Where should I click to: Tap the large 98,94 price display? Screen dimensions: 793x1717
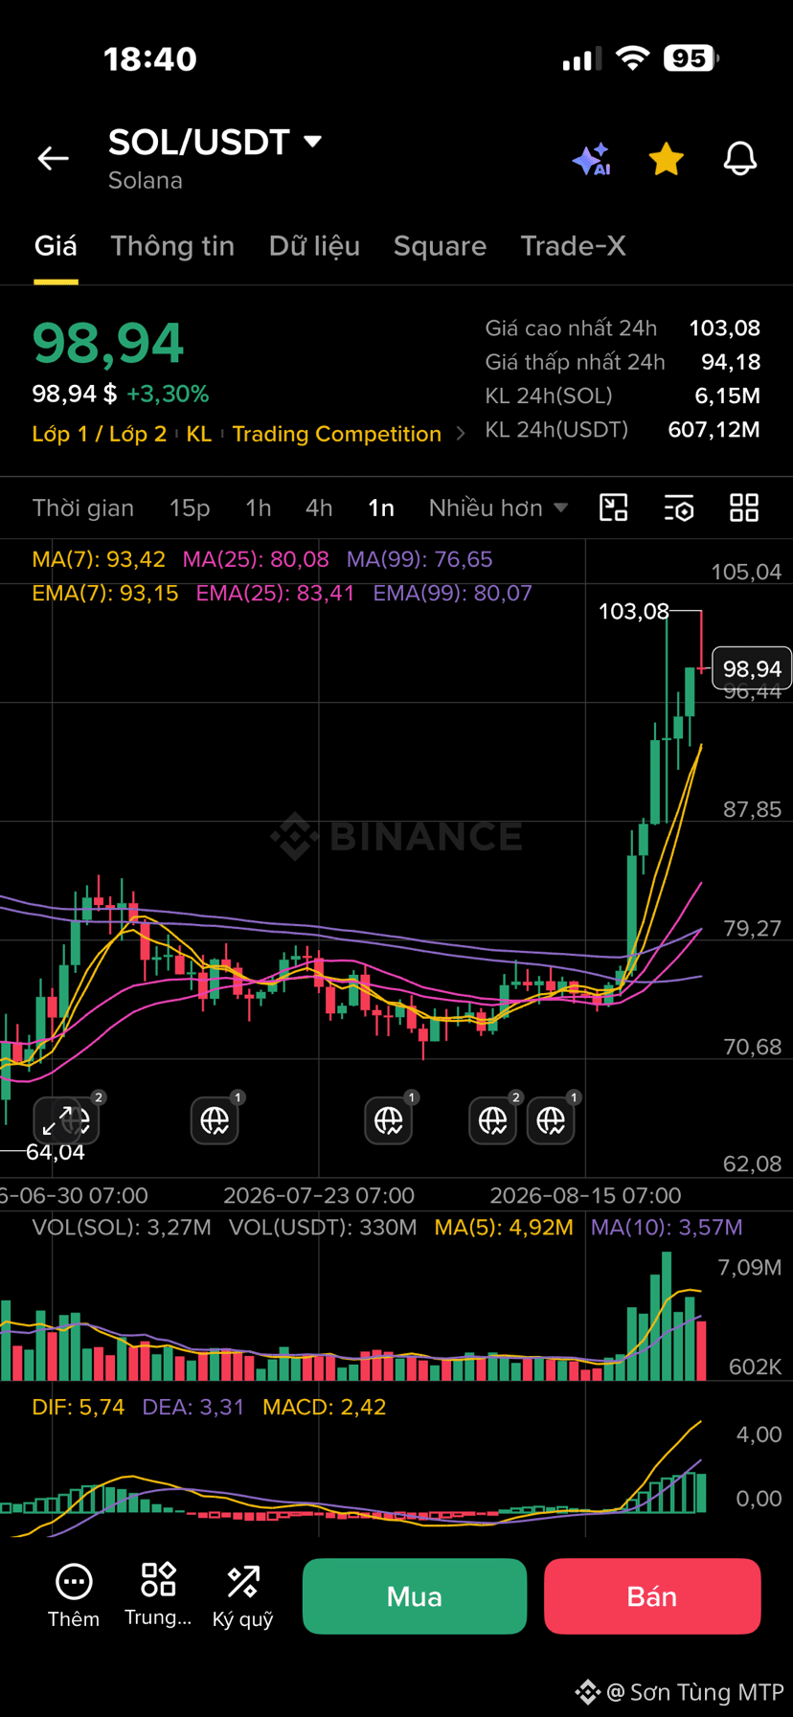[x=107, y=344]
